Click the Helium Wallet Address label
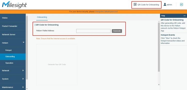 pos(45,30)
